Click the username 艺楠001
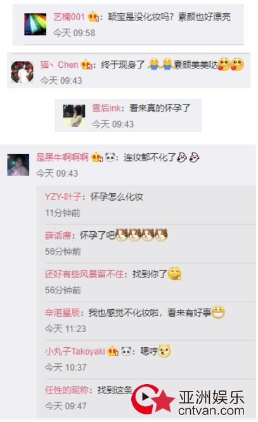Image resolution: width=258 pixels, height=422 pixels. click(x=69, y=17)
